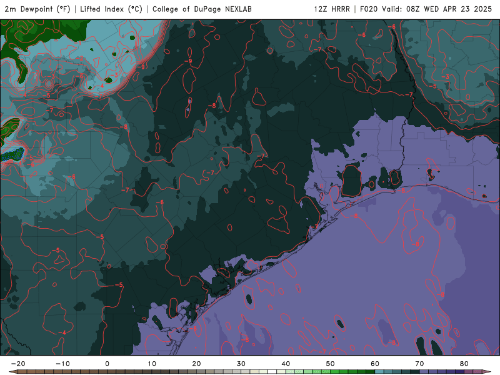The height and width of the screenshot is (375, 500).
Task: Click the 0 label on the color scale
Action: pyautogui.click(x=107, y=364)
